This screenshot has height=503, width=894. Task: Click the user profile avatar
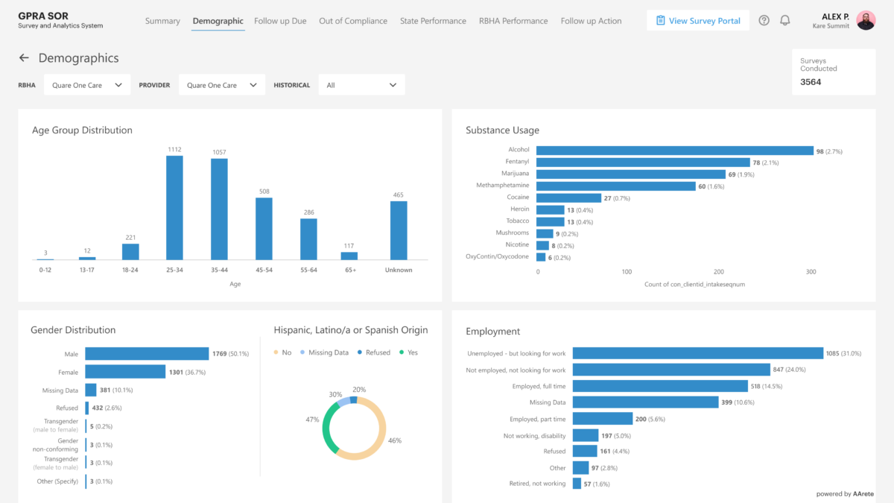pos(866,20)
